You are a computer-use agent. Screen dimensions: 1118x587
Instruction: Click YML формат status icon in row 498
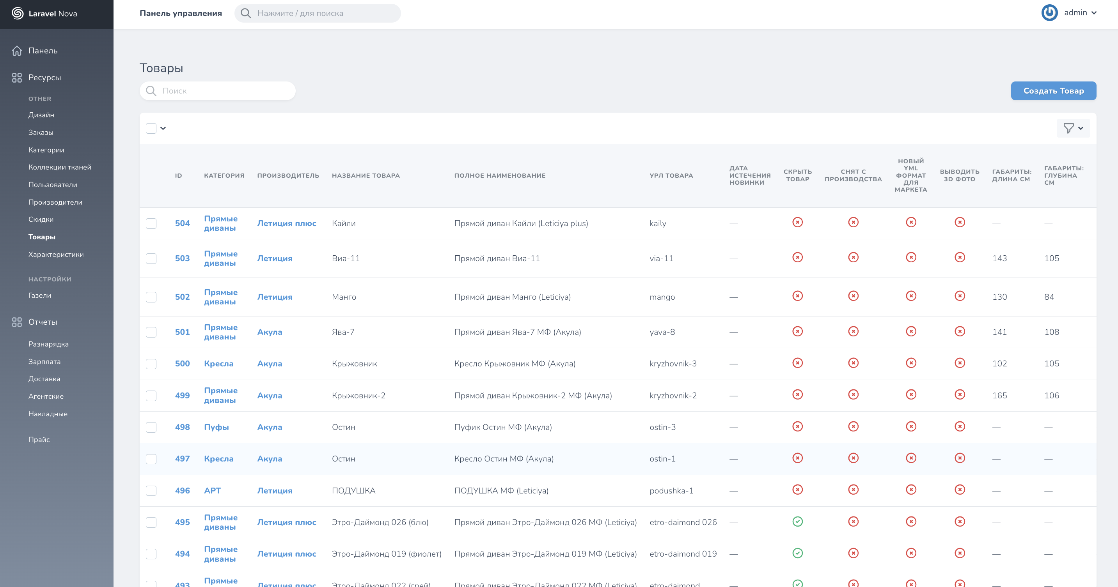point(911,426)
